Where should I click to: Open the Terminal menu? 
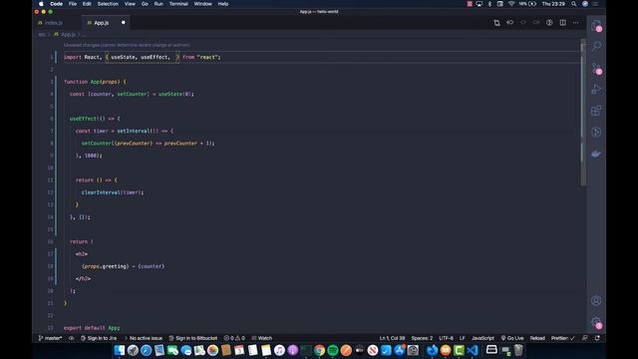coord(178,4)
